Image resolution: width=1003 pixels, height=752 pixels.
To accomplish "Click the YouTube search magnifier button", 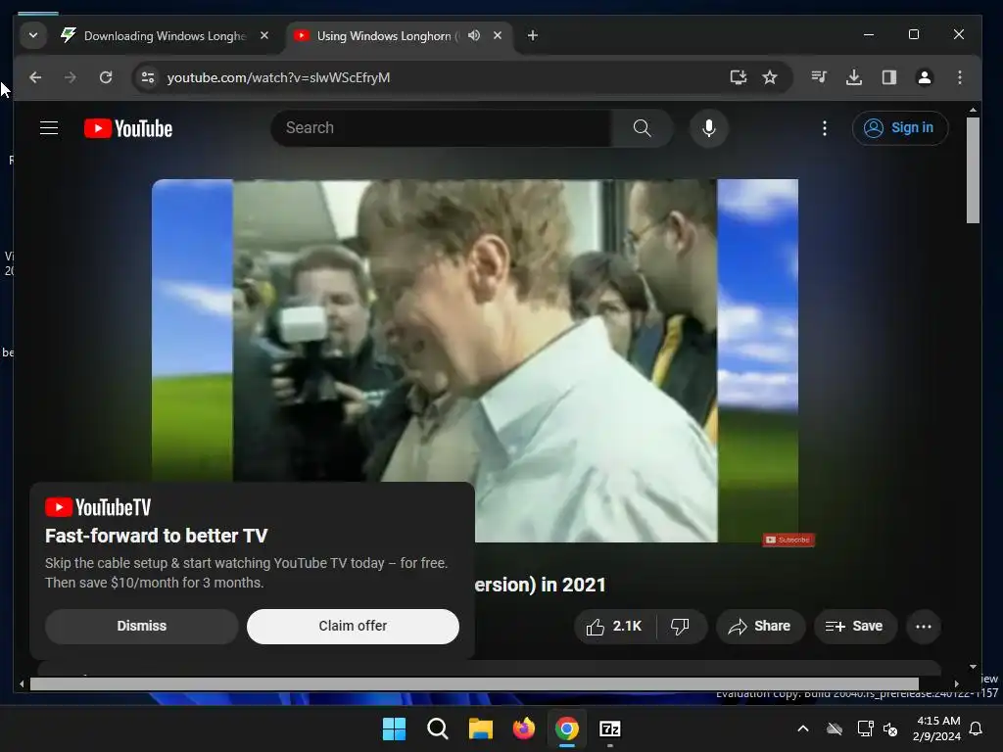I will point(643,128).
